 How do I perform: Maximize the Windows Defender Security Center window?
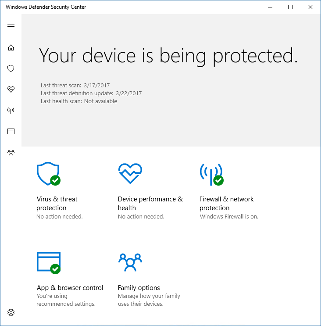pos(290,7)
